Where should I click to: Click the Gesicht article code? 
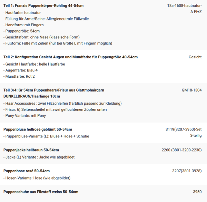click(195, 57)
